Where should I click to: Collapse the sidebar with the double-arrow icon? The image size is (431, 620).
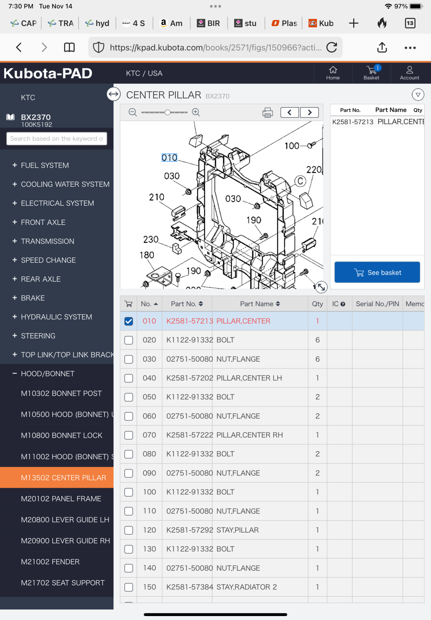[x=114, y=94]
